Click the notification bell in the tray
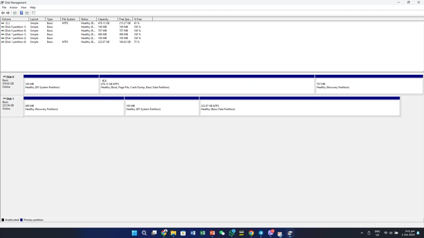The width and height of the screenshot is (424, 238). click(418, 233)
